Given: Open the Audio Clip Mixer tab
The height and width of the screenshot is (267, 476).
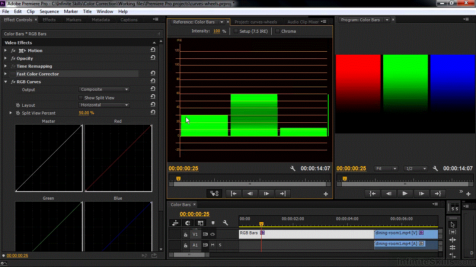Looking at the screenshot, I should 303,22.
